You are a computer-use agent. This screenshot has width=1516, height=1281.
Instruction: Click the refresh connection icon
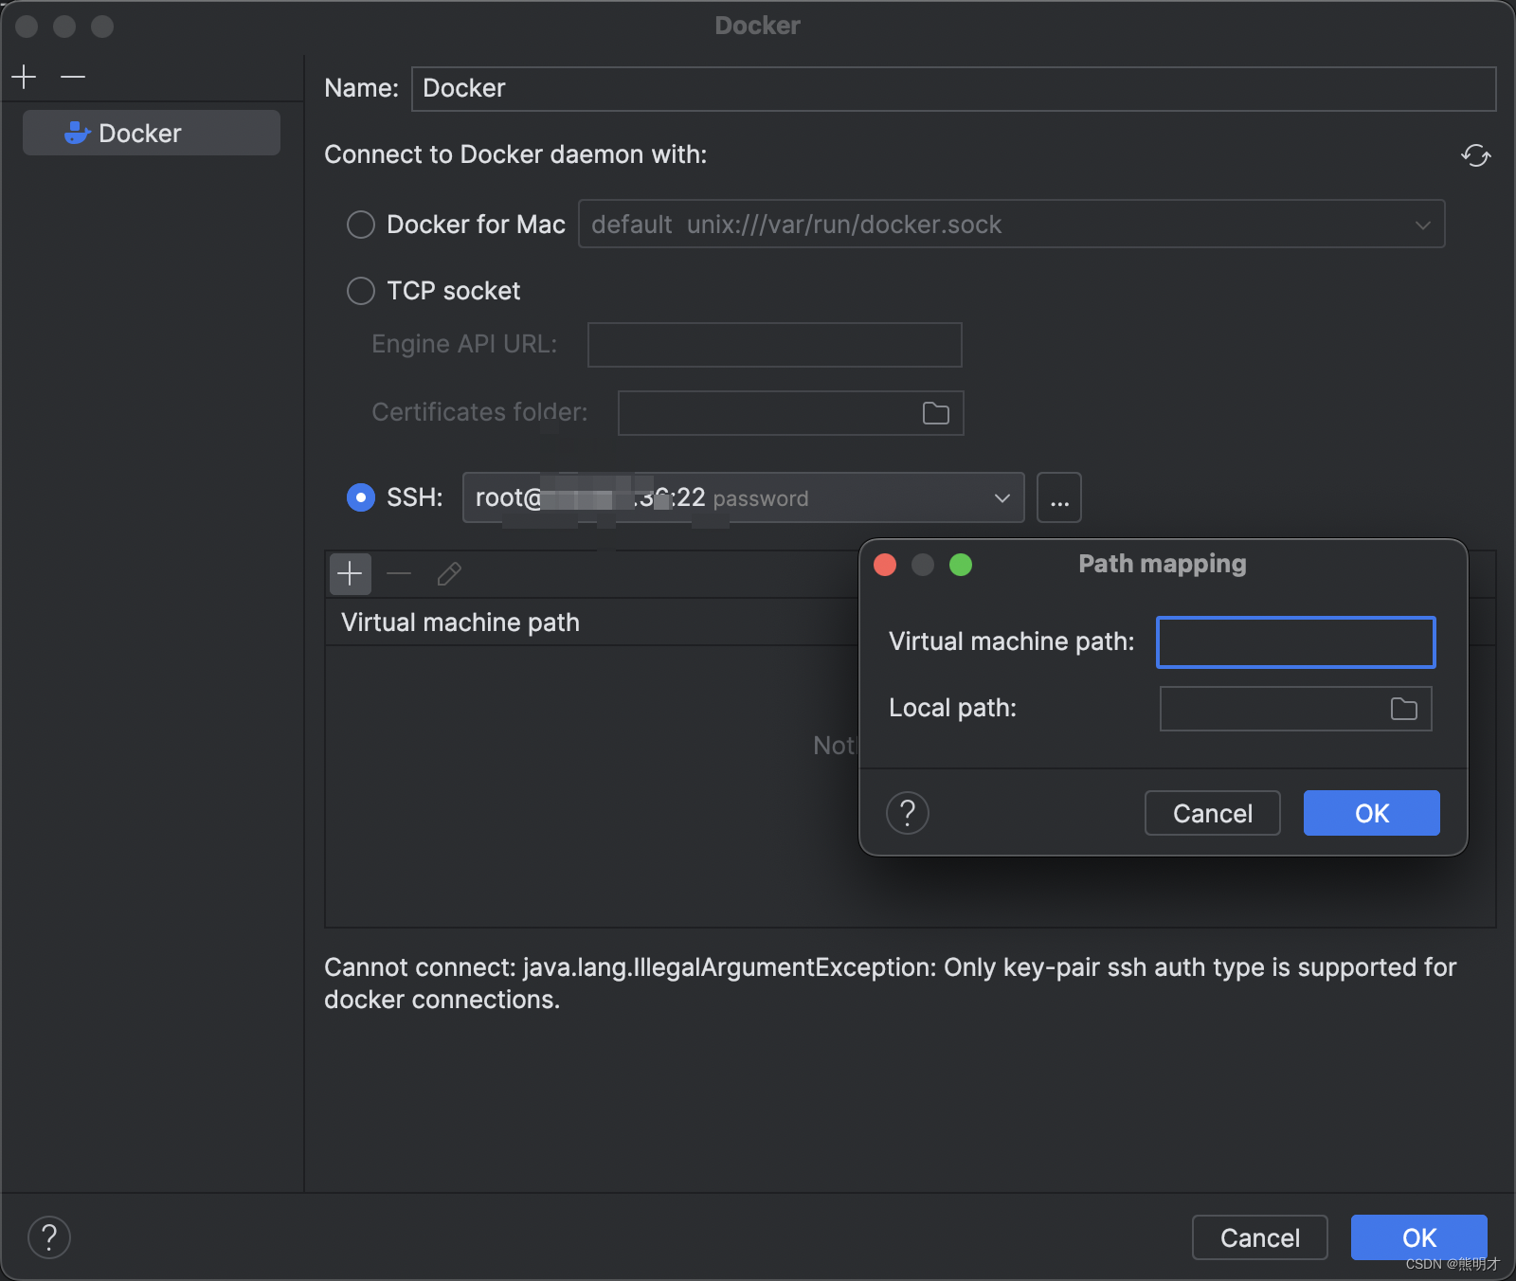pyautogui.click(x=1475, y=155)
